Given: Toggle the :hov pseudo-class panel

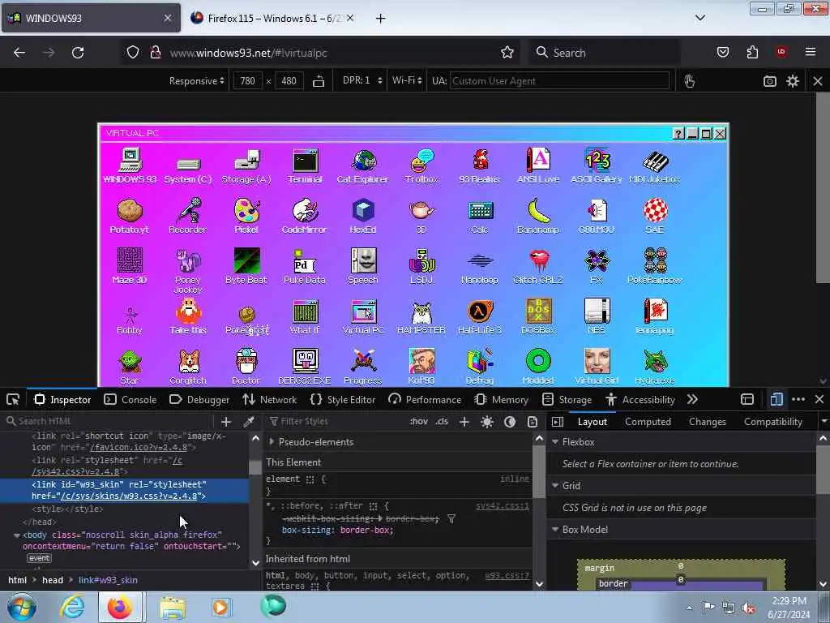Looking at the screenshot, I should point(419,422).
